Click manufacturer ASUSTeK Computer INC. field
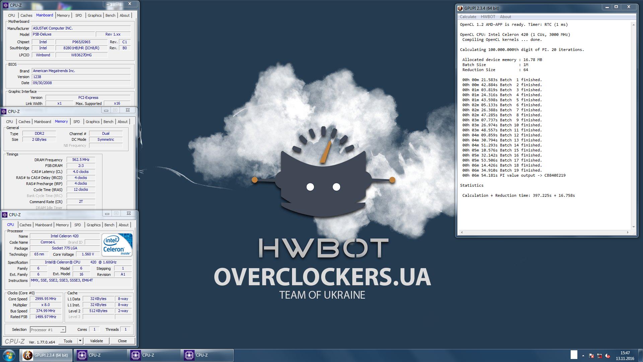The width and height of the screenshot is (643, 362). pyautogui.click(x=81, y=28)
